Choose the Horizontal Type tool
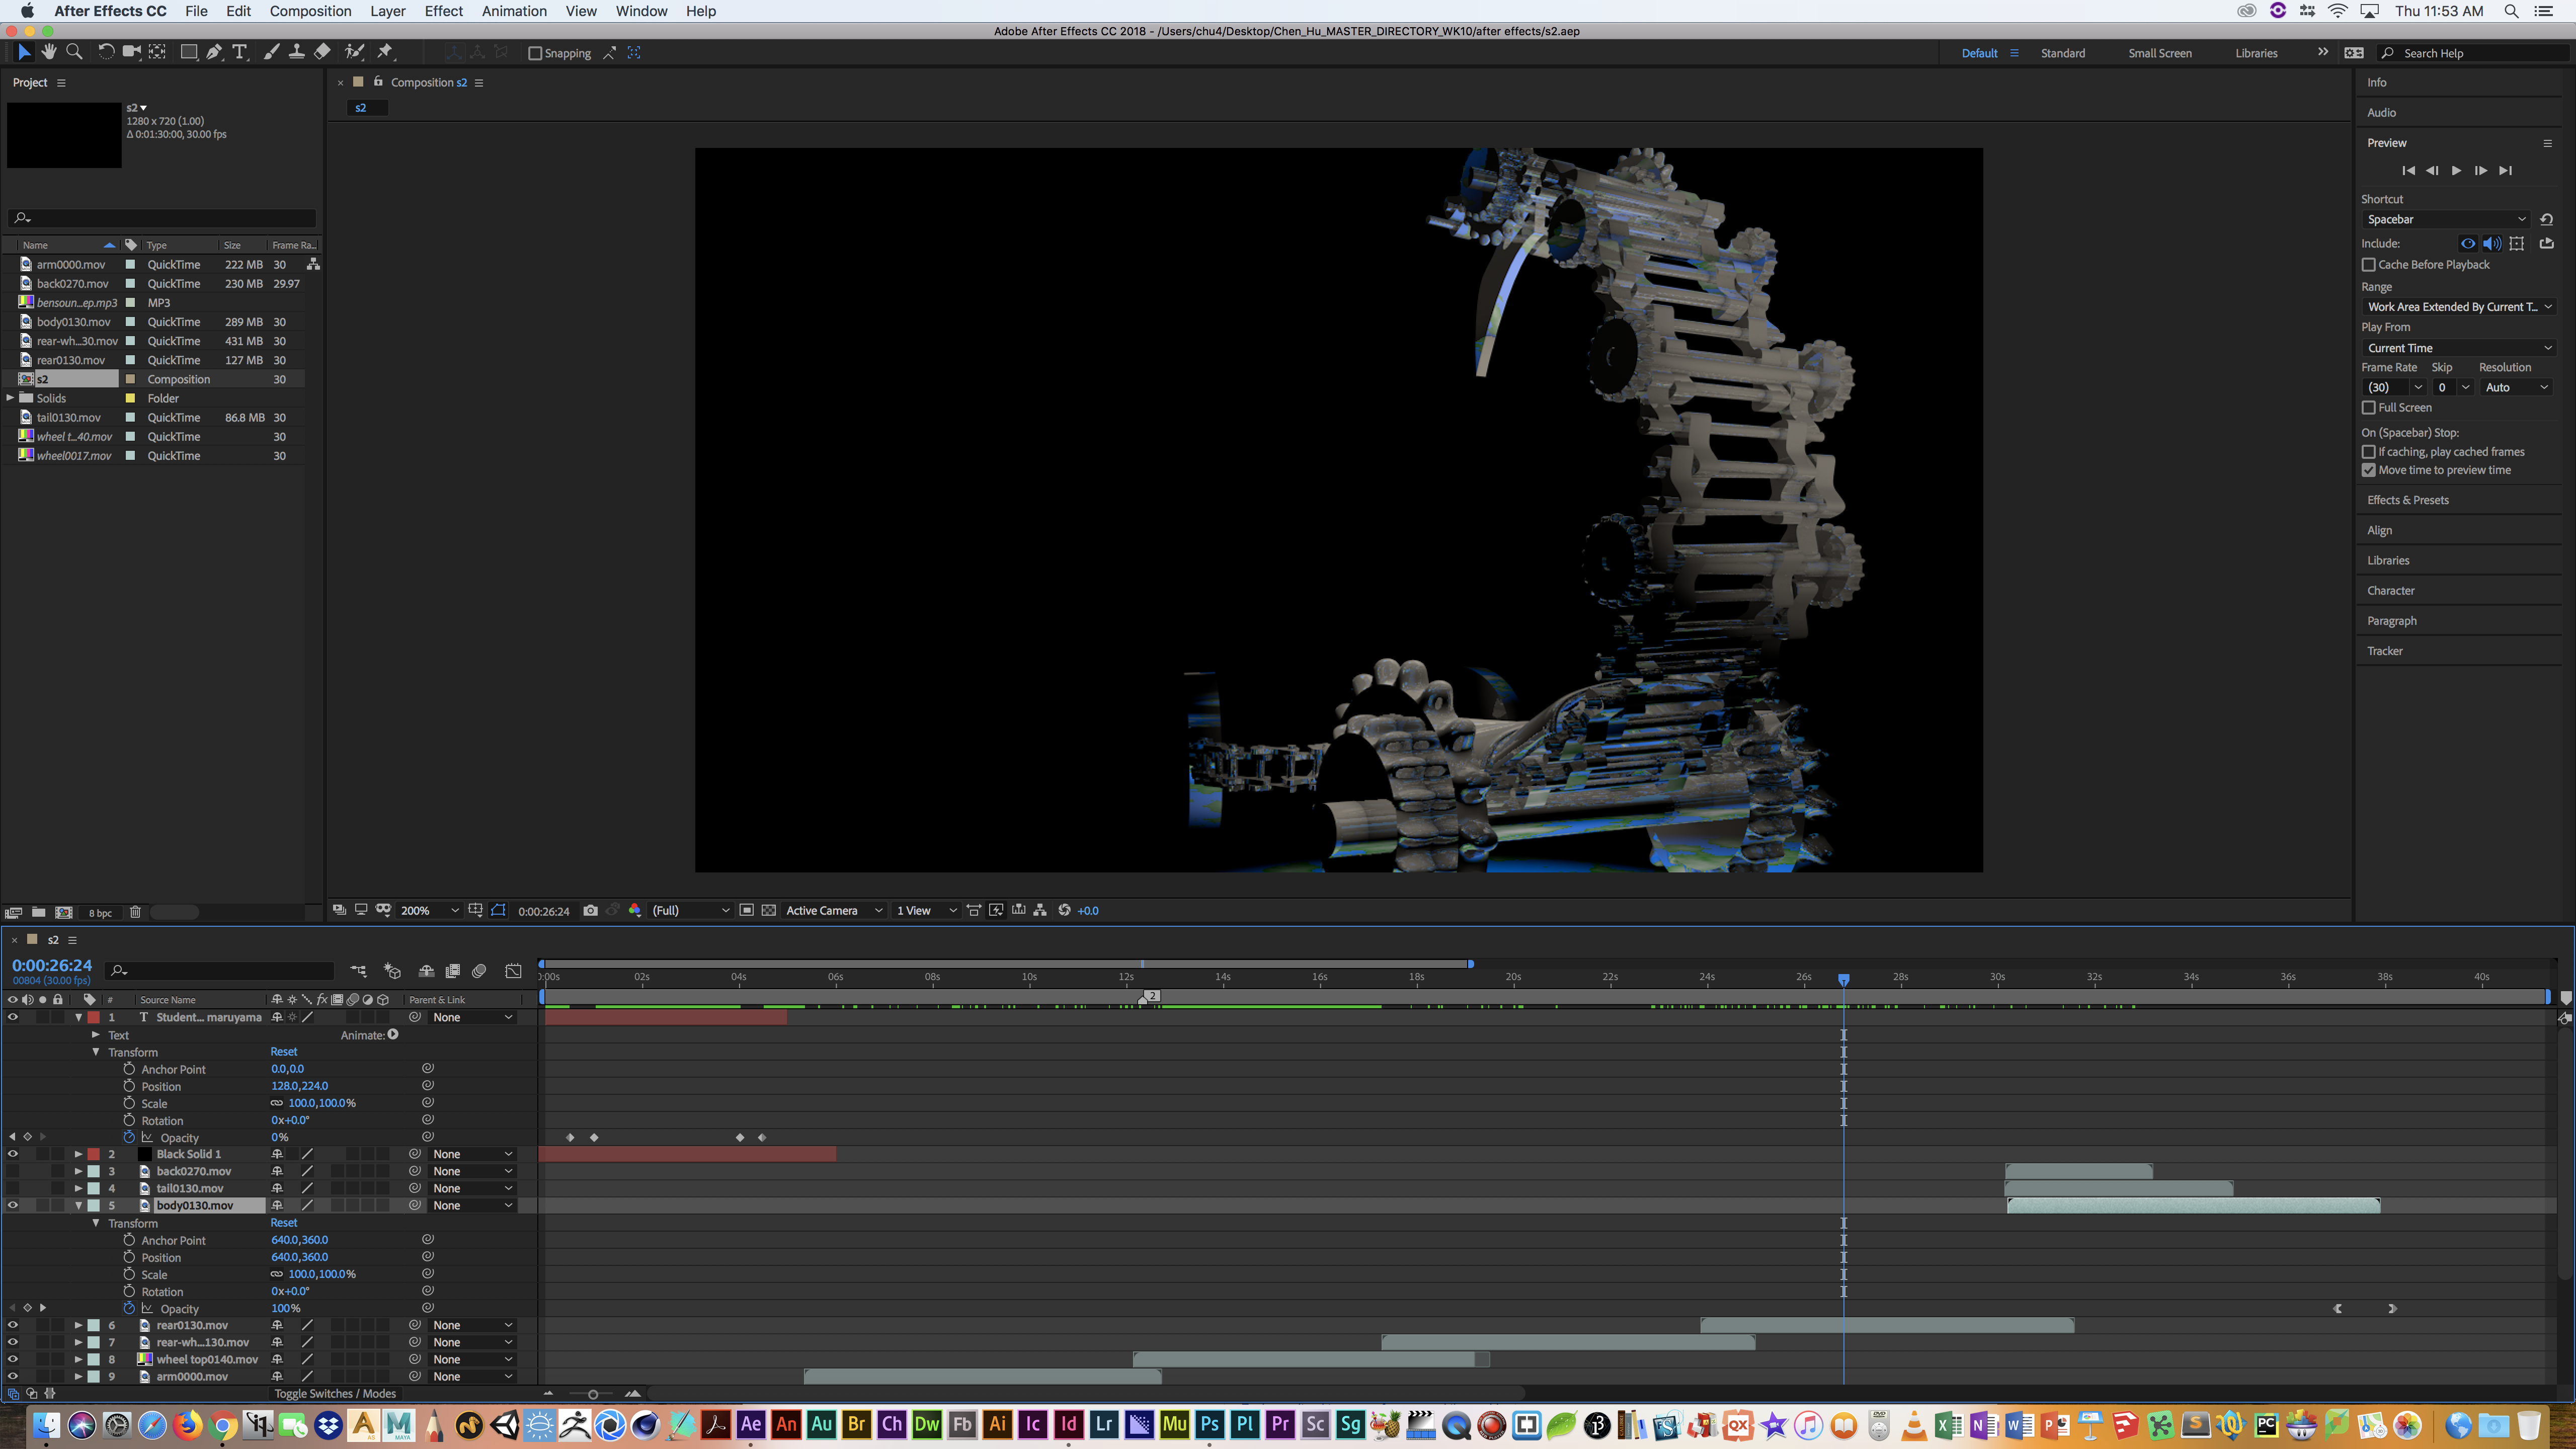The width and height of the screenshot is (2576, 1449). click(x=240, y=52)
